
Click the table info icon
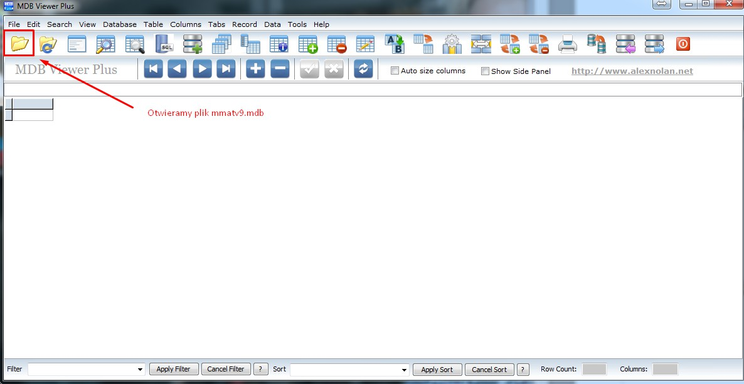[x=279, y=44]
